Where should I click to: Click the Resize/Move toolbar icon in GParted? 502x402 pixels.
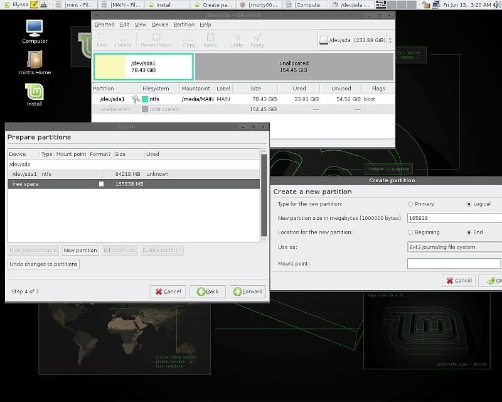pos(156,40)
